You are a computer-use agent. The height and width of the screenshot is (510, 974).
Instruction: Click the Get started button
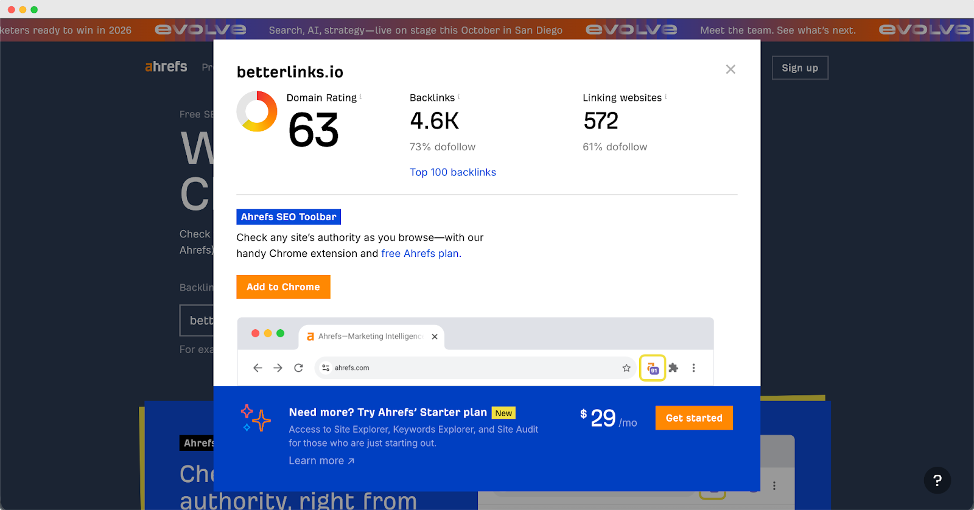(694, 418)
